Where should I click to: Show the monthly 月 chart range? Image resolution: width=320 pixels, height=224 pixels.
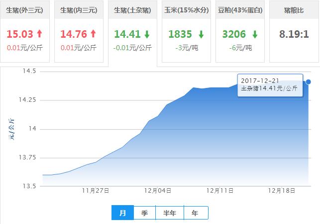[122, 213]
